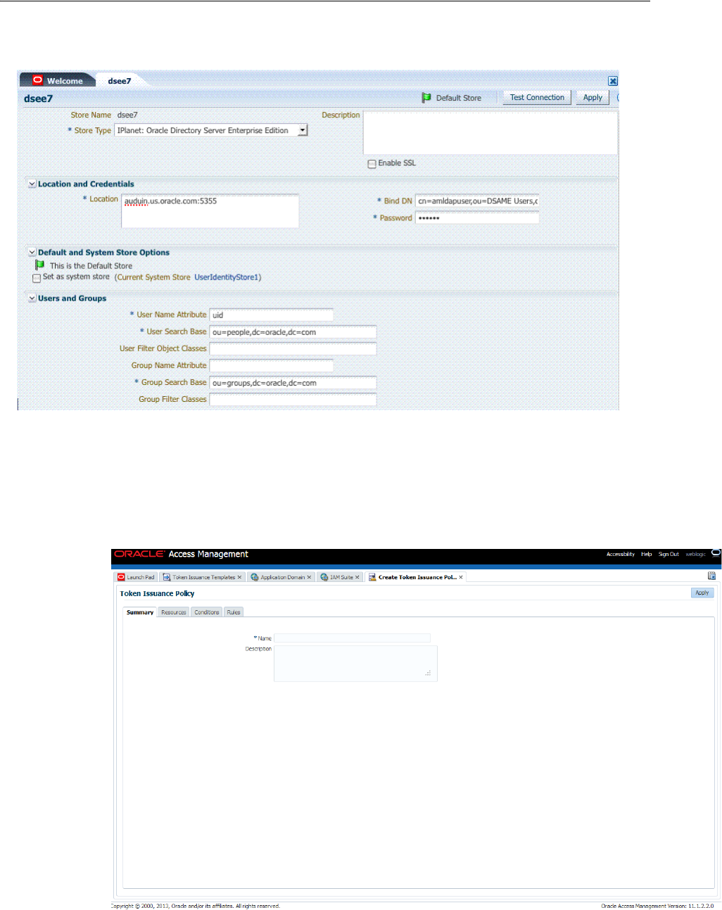Screen dimensions: 722x910
Task: Click the Launch Pad tab icon
Action: [121, 577]
